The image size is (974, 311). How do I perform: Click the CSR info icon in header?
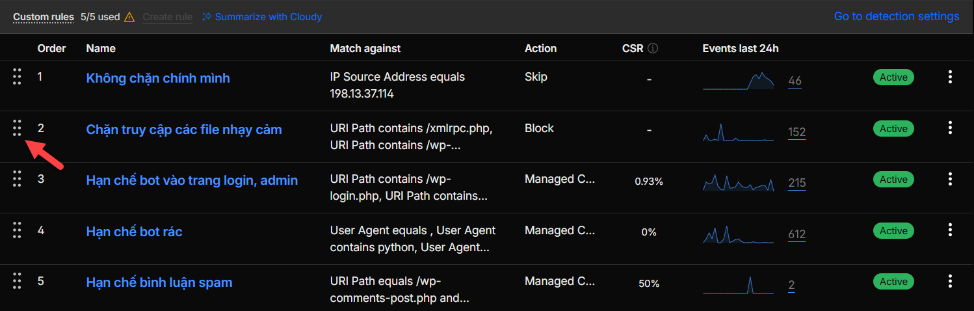(x=653, y=48)
